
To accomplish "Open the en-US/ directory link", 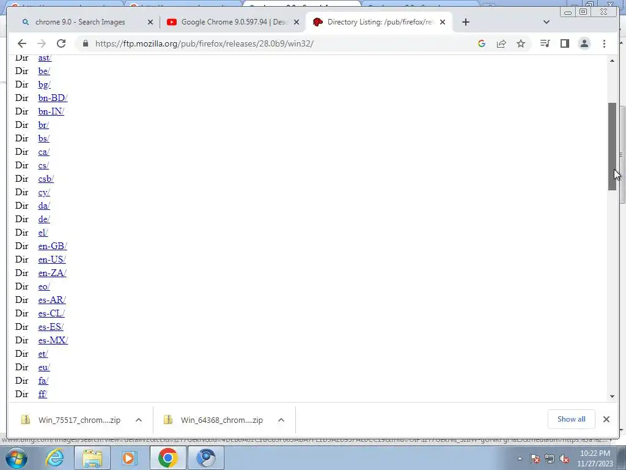I will (52, 259).
